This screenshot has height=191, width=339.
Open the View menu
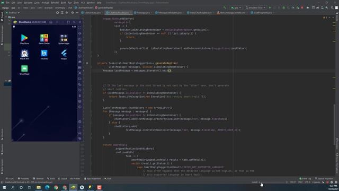[x=20, y=3]
